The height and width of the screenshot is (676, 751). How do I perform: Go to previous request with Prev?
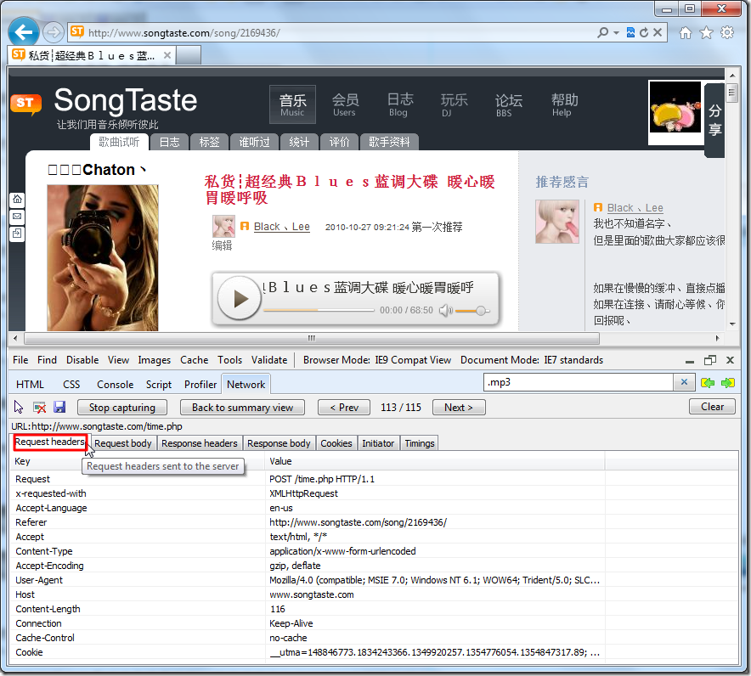point(344,408)
